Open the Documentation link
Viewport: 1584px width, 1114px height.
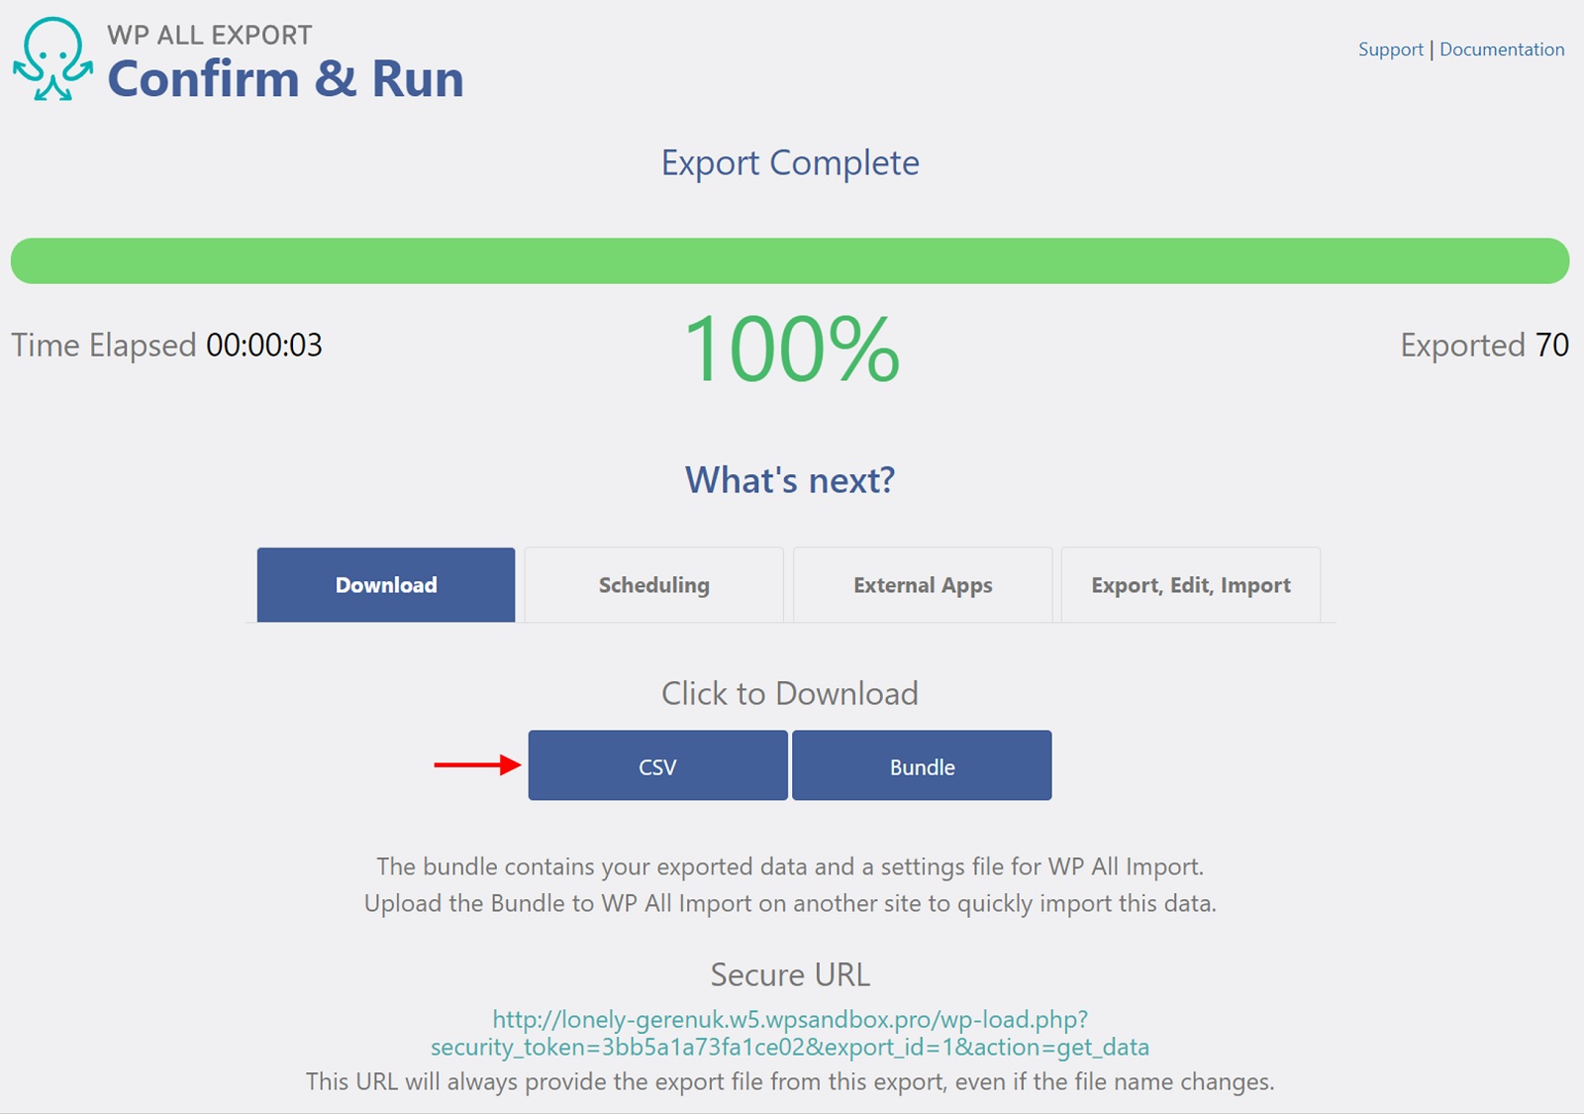[1501, 50]
